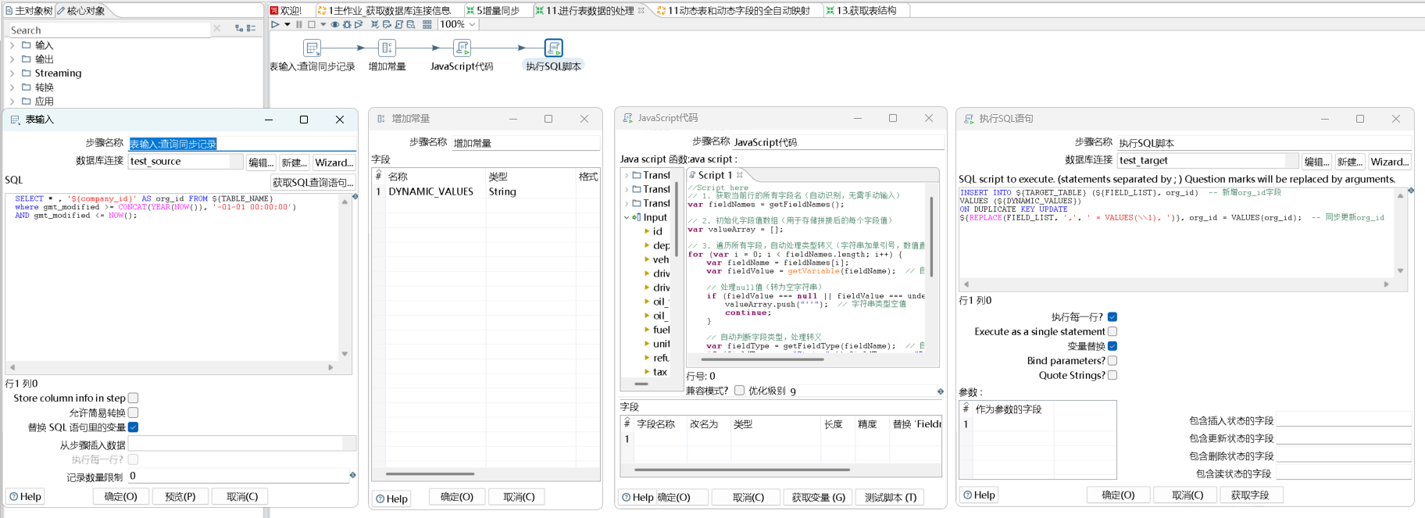
Task: Click blue diamond beside record limit field
Action: (x=352, y=475)
